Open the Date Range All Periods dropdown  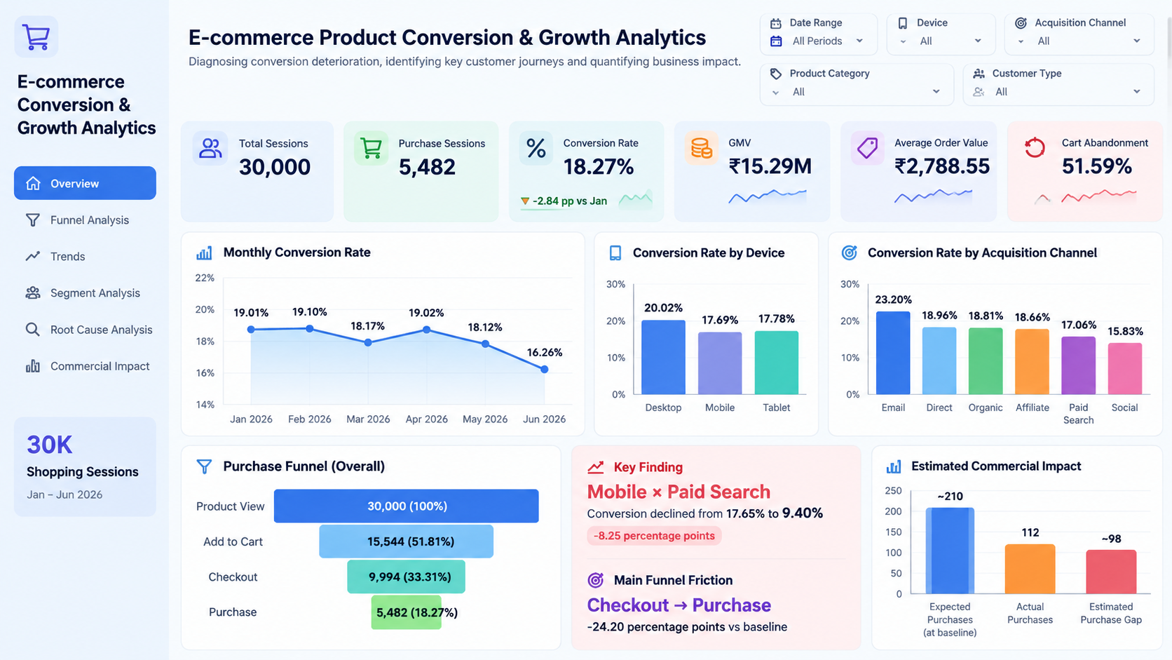(x=818, y=41)
